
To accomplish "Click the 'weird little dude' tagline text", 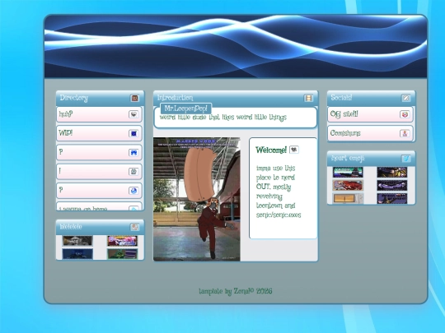I will point(223,118).
